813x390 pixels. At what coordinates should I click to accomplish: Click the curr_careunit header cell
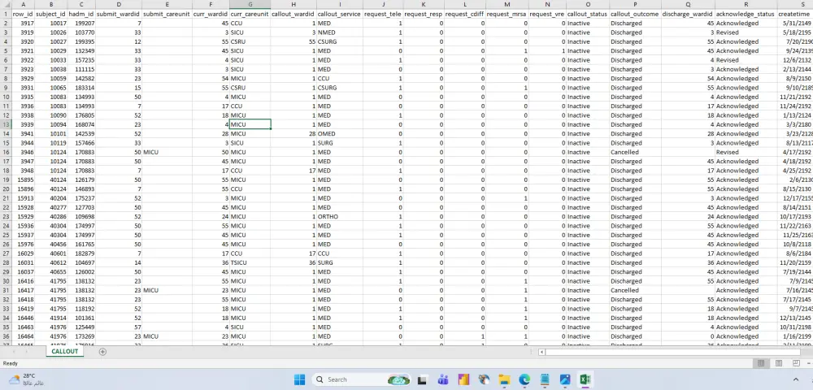tap(250, 14)
